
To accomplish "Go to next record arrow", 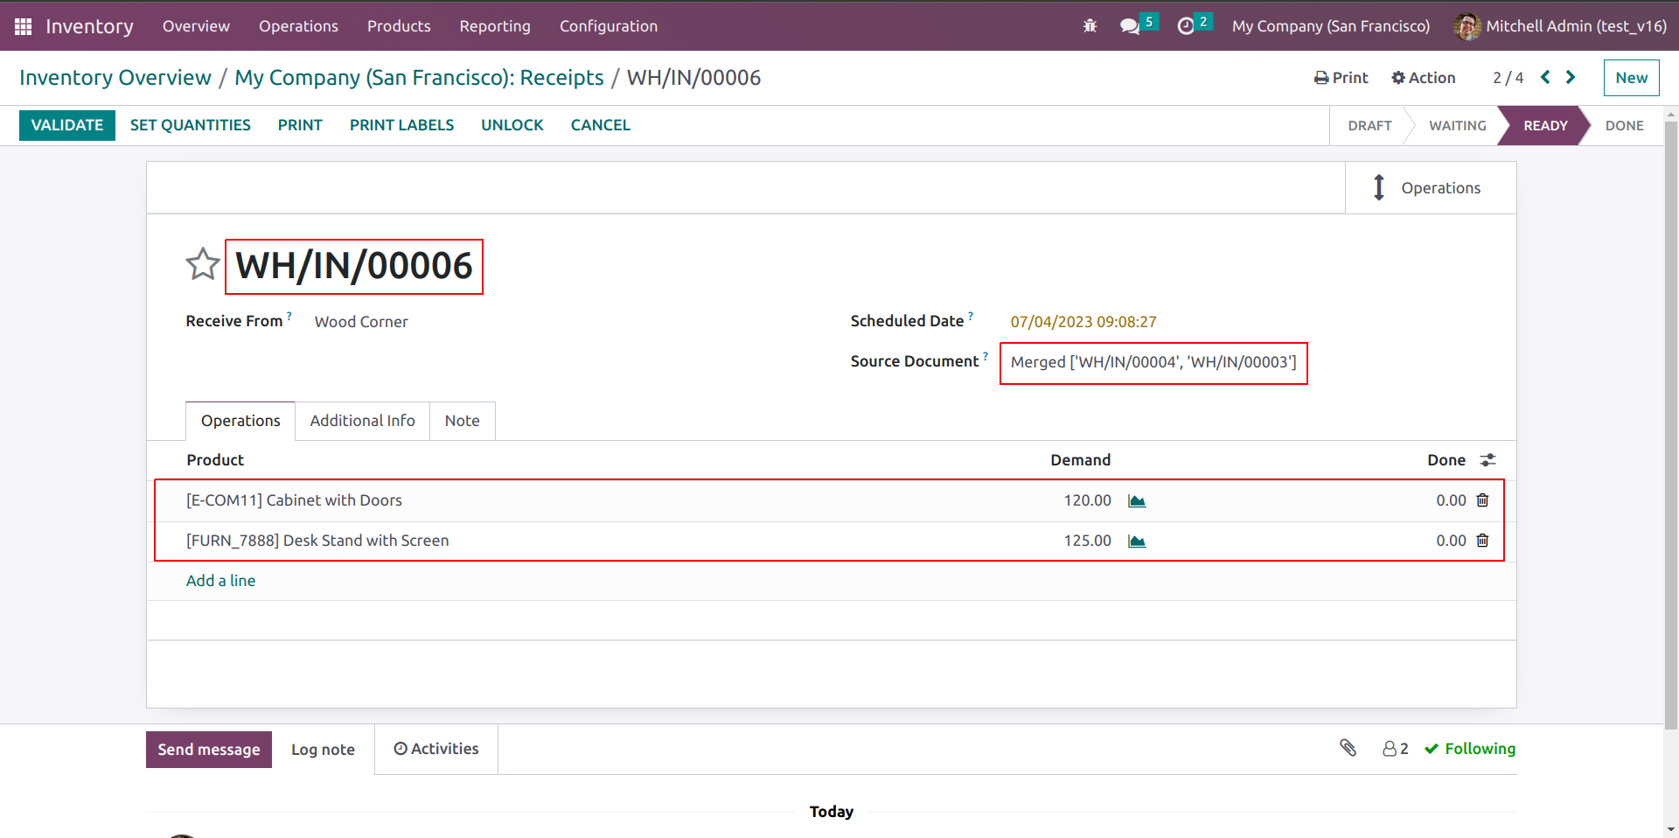I will [1571, 77].
